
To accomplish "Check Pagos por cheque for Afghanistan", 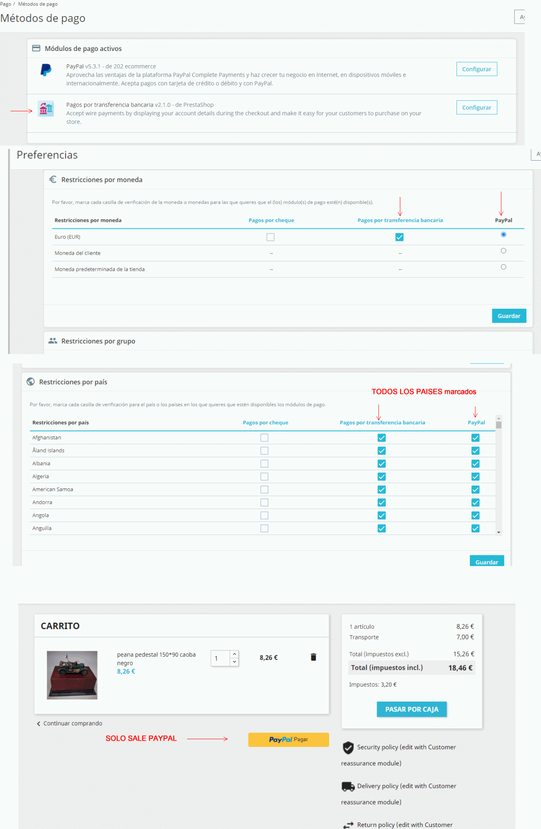I will [264, 438].
